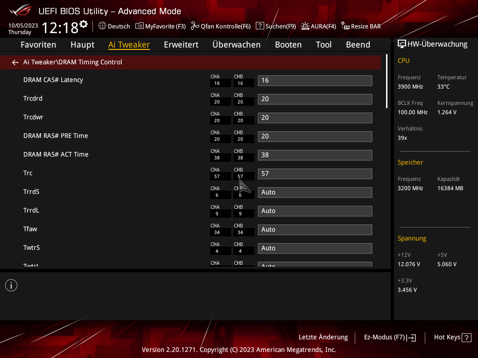Click Suchen(F9) search label
Screen dimensions: 478x358
click(x=281, y=27)
